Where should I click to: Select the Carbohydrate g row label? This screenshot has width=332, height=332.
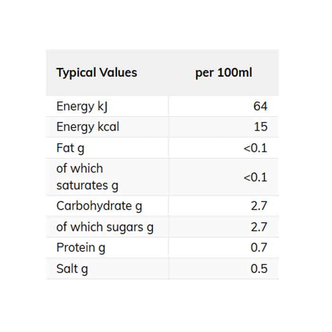[x=99, y=206]
